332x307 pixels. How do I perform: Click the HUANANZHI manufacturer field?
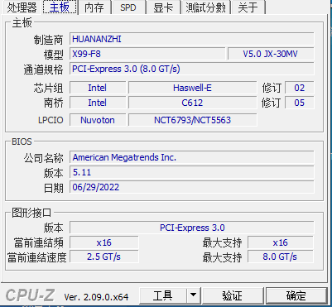[x=192, y=39]
